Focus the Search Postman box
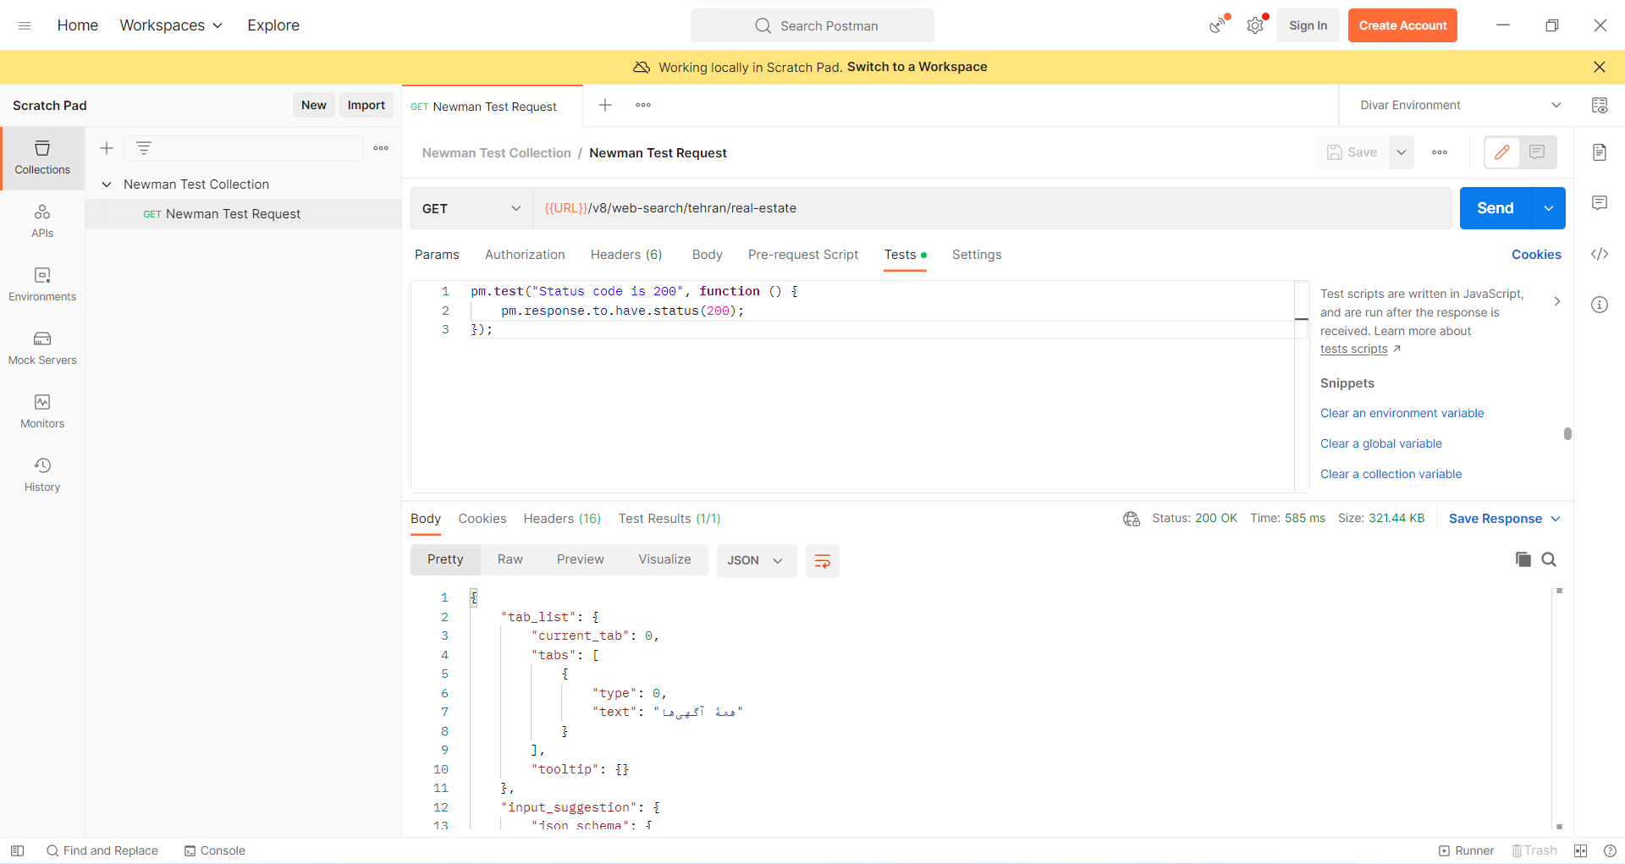1625x864 pixels. 812,25
